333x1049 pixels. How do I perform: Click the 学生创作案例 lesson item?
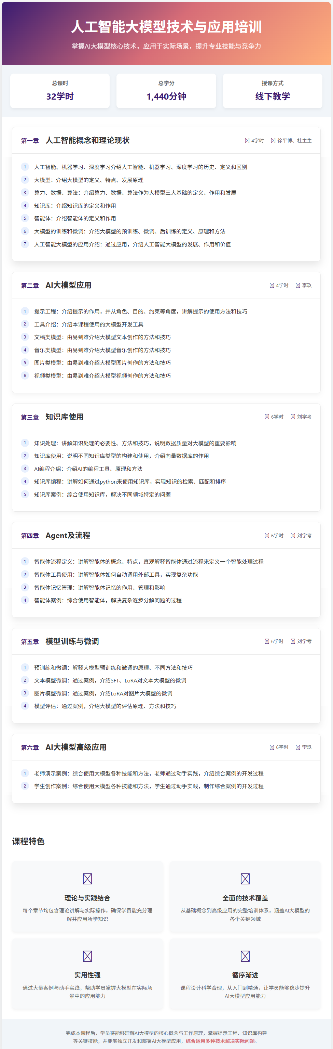click(x=149, y=786)
